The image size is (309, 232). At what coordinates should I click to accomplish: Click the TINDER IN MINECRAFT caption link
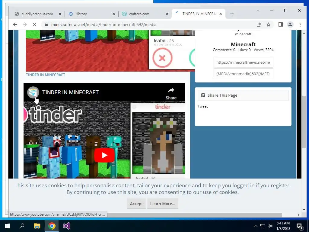point(46,75)
